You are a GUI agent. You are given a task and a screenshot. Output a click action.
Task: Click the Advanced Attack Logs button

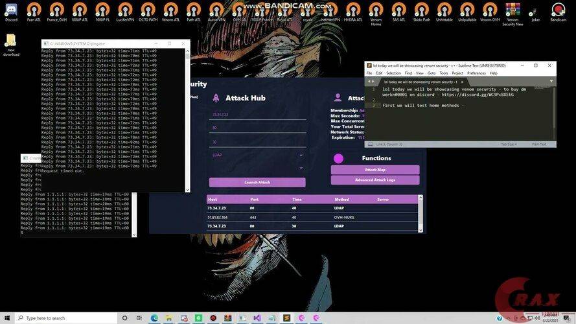tap(375, 180)
